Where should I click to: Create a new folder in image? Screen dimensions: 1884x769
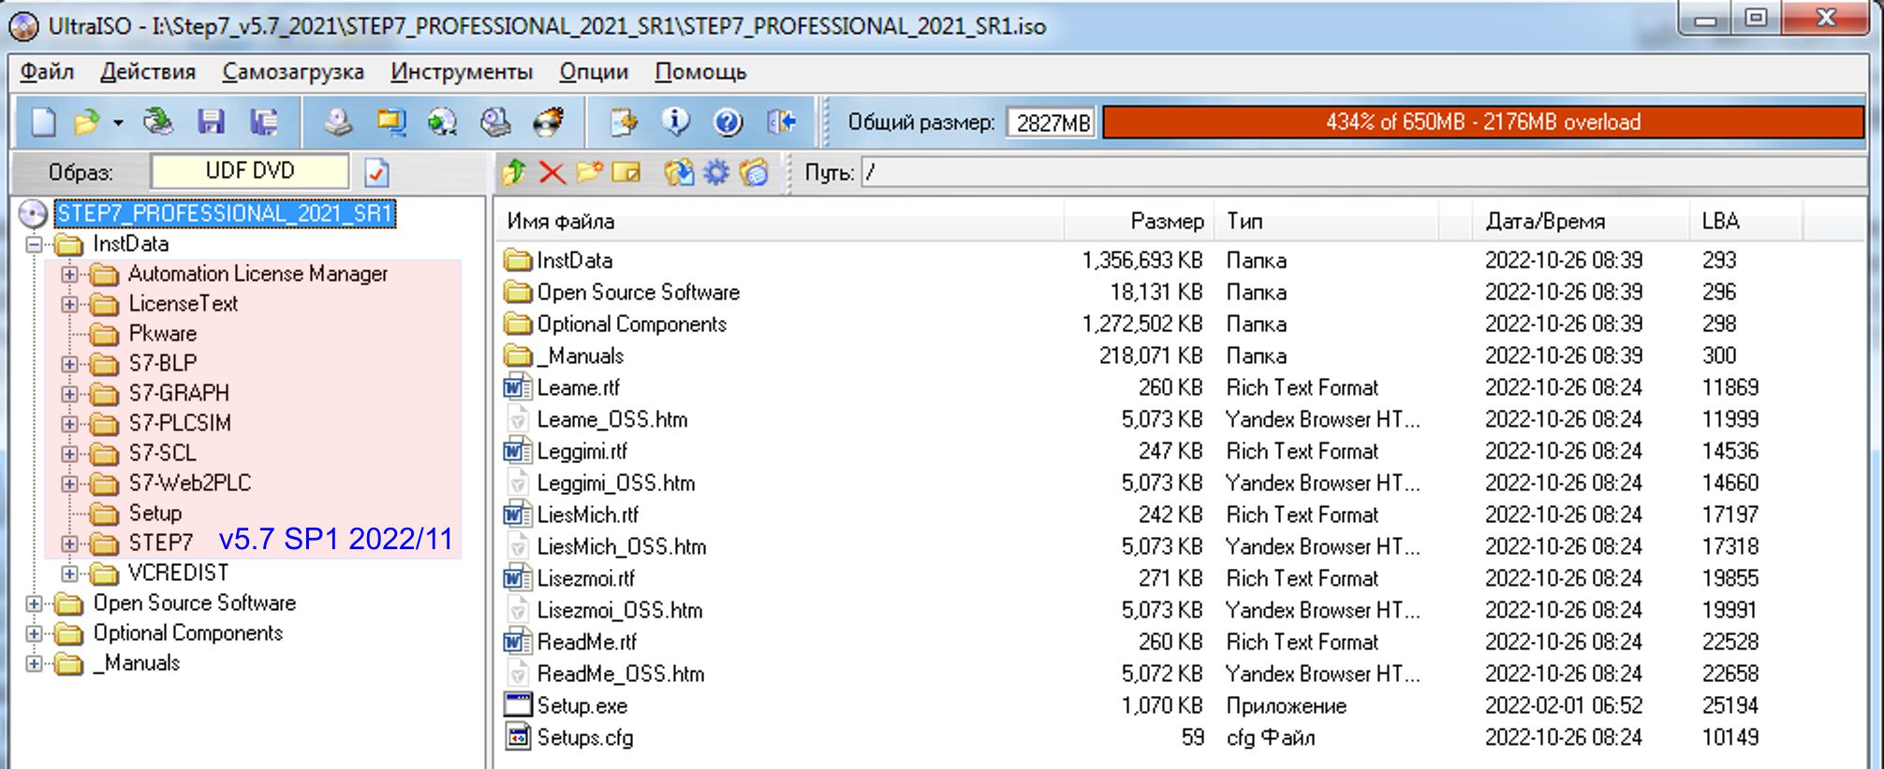click(x=588, y=172)
